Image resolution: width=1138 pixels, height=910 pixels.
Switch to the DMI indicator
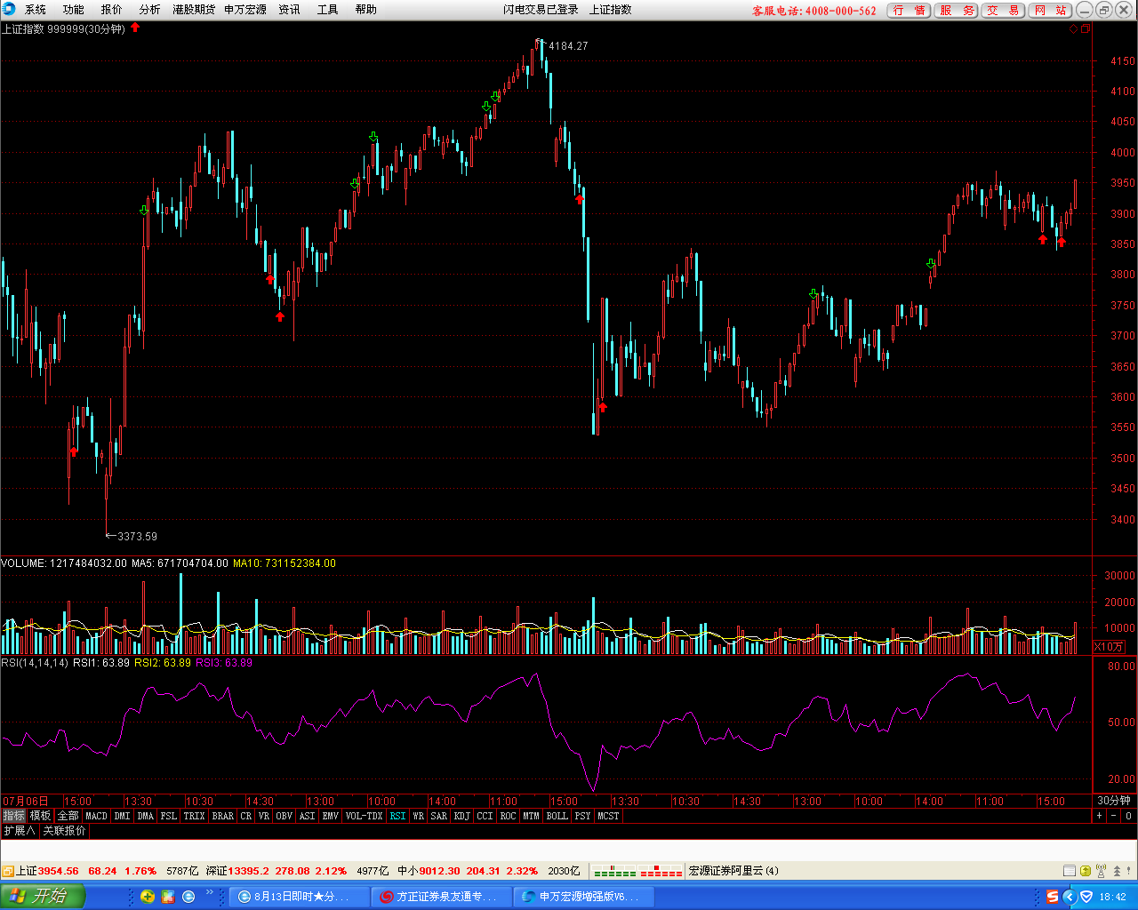coord(123,816)
